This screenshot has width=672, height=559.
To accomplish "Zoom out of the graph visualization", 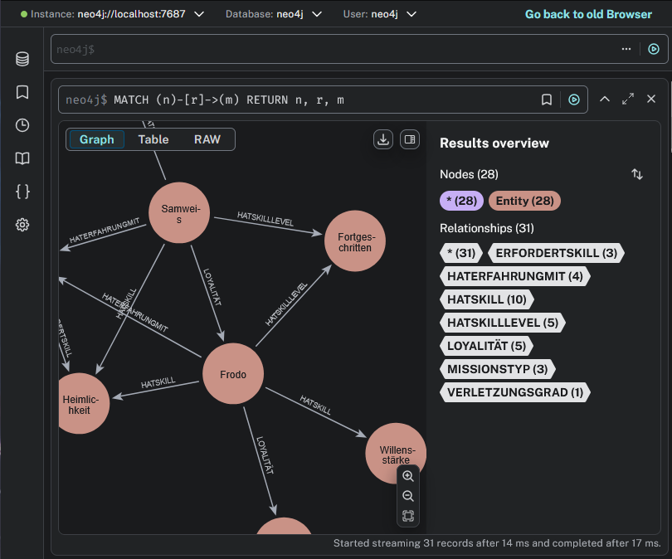I will click(407, 496).
